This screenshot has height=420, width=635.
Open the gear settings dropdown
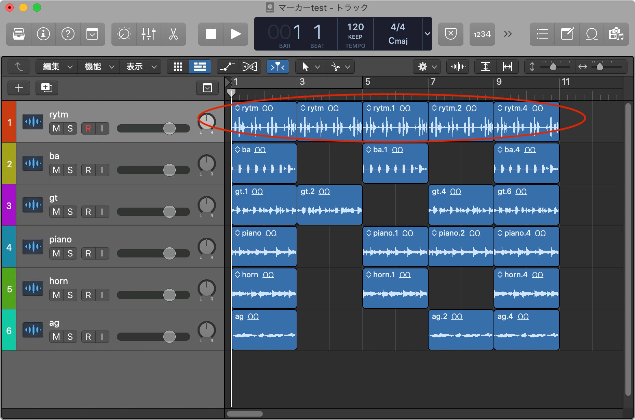tap(427, 67)
